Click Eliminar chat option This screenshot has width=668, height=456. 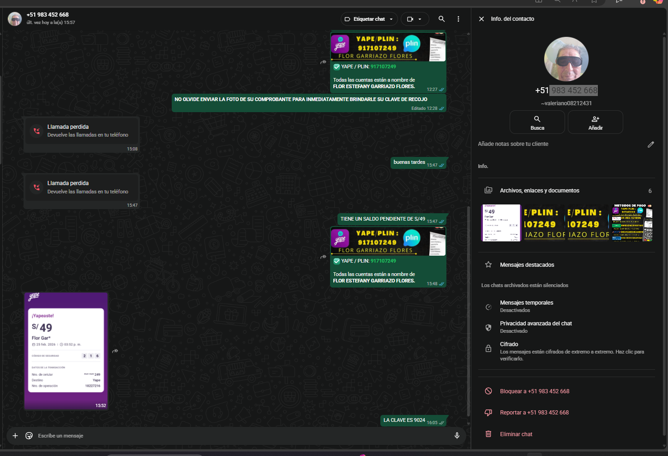[x=516, y=434]
